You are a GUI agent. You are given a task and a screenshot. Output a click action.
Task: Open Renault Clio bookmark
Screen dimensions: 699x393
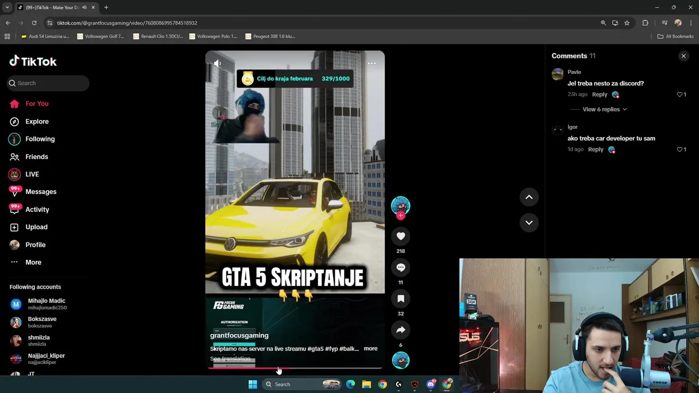pos(157,37)
